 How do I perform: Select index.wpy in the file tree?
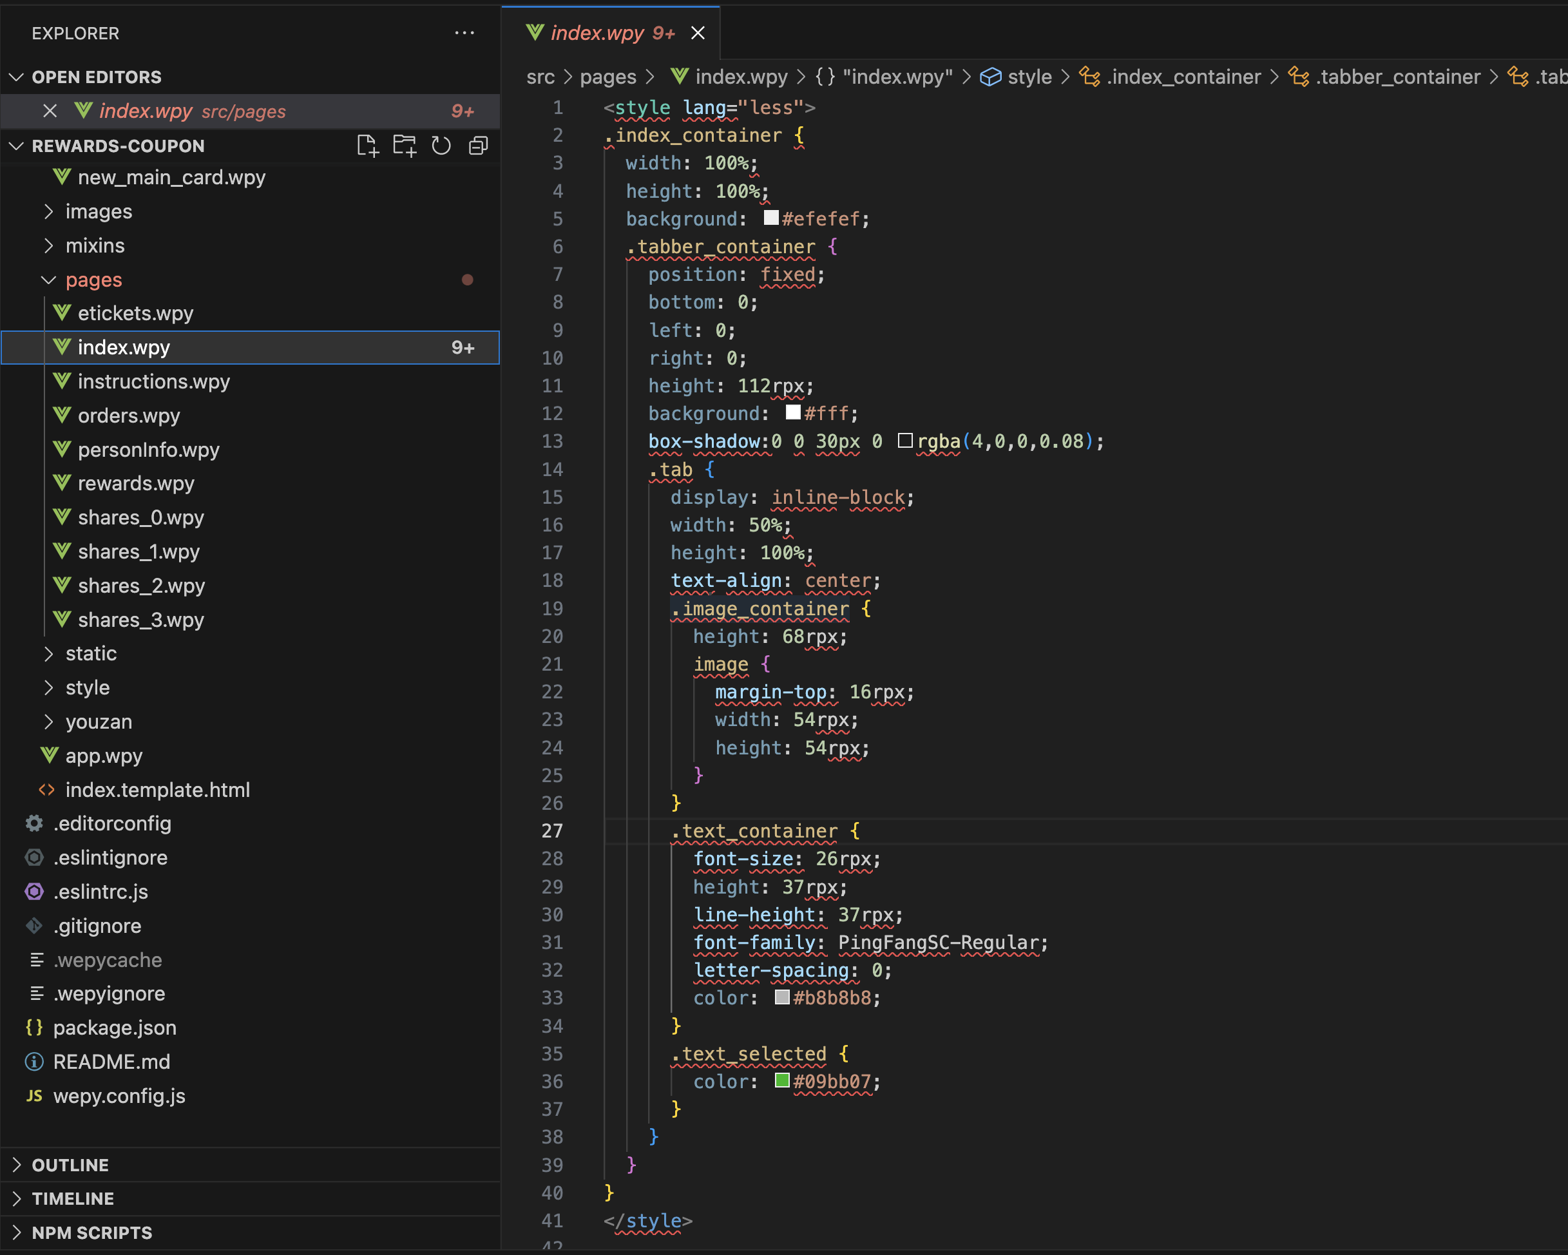[250, 347]
